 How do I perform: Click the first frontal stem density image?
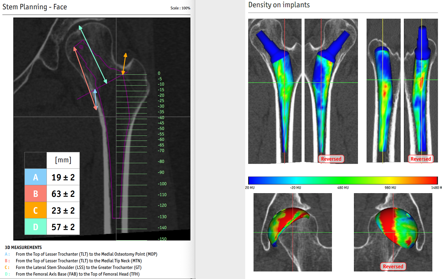(275, 91)
